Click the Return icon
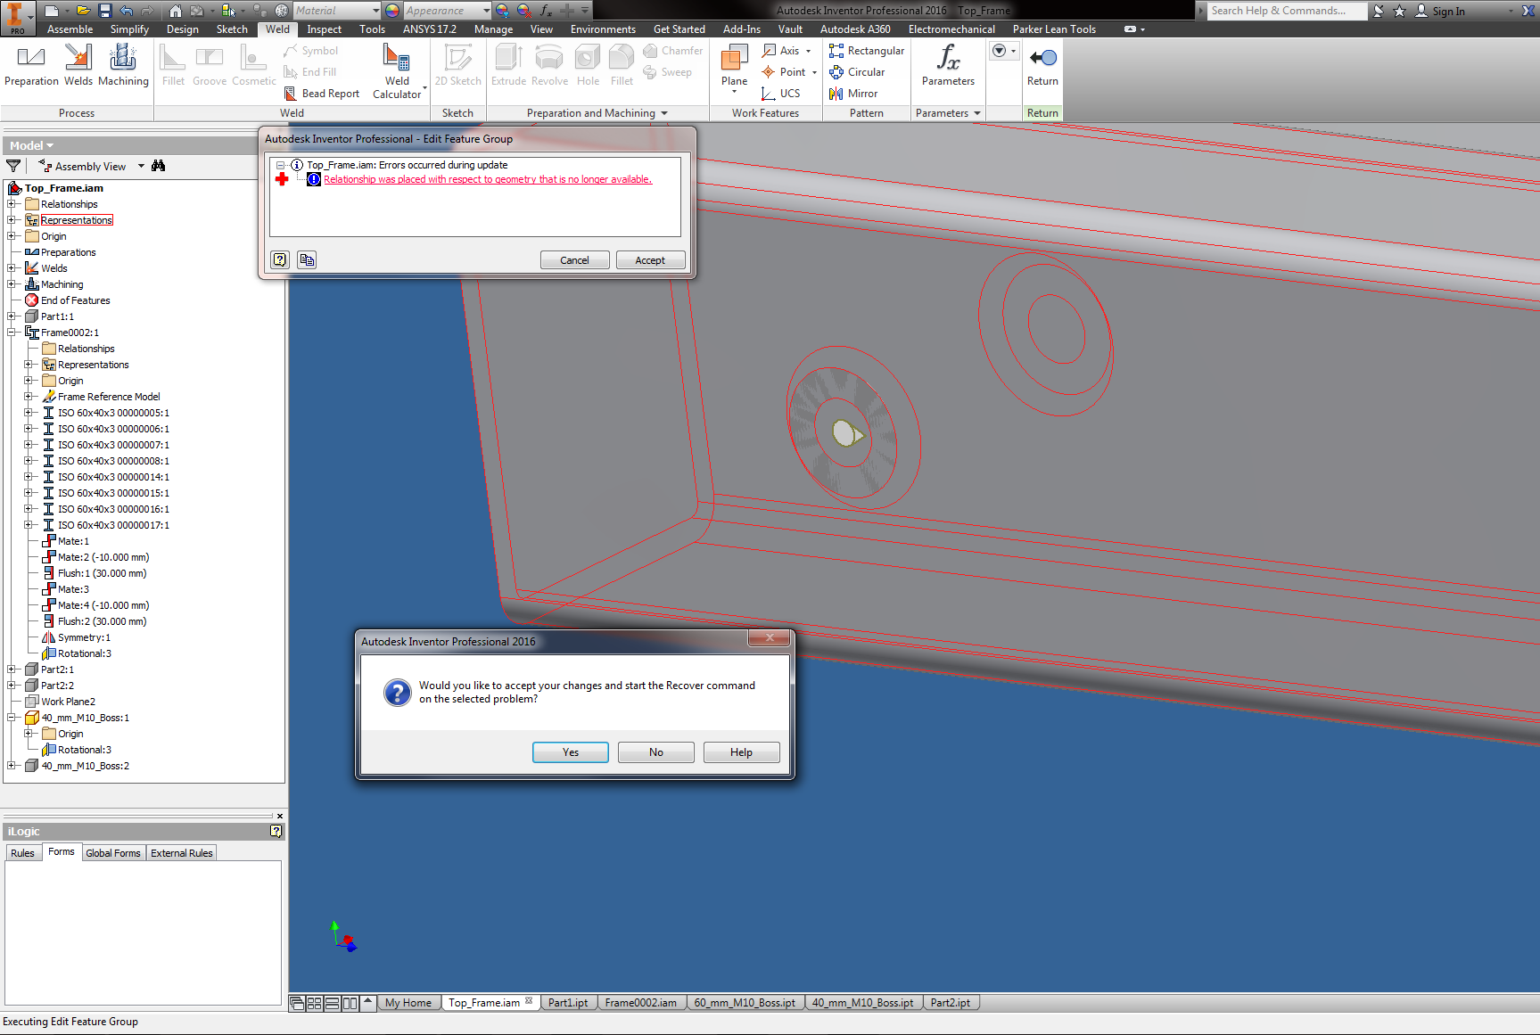Viewport: 1540px width, 1035px height. click(1042, 57)
